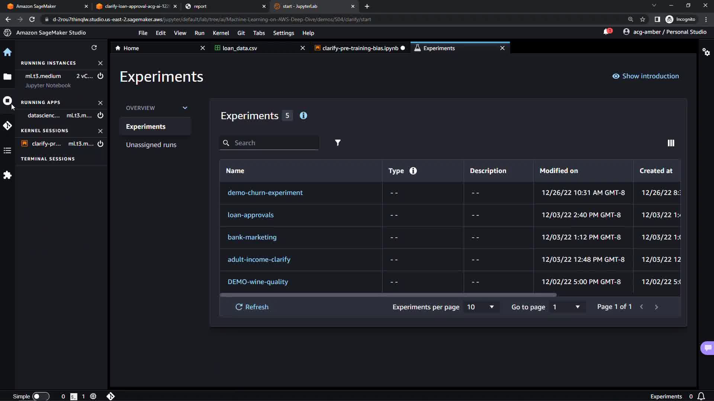Image resolution: width=714 pixels, height=401 pixels.
Task: Open the Extensions puzzle-piece icon
Action: coord(7,175)
